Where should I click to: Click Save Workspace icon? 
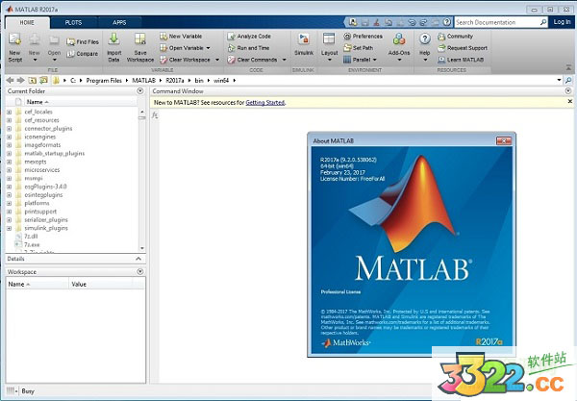(140, 39)
